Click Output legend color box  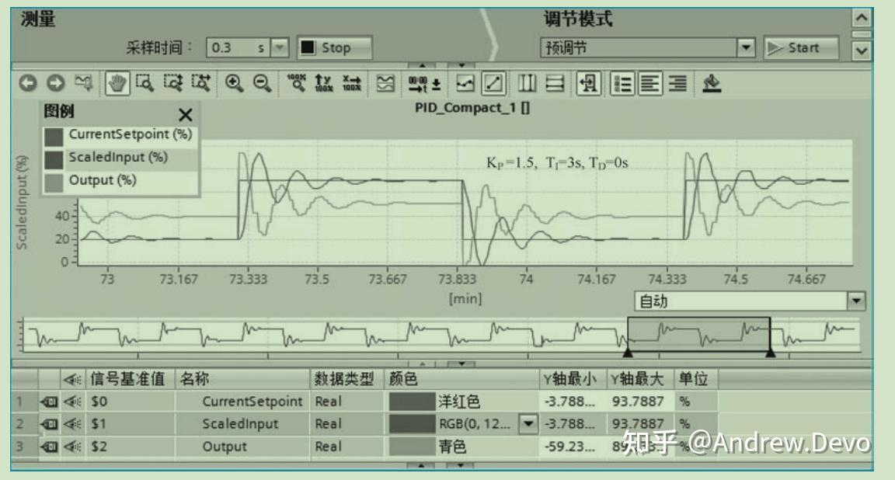click(54, 183)
